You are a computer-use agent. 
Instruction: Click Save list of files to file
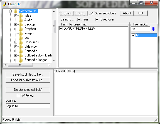[28, 74]
